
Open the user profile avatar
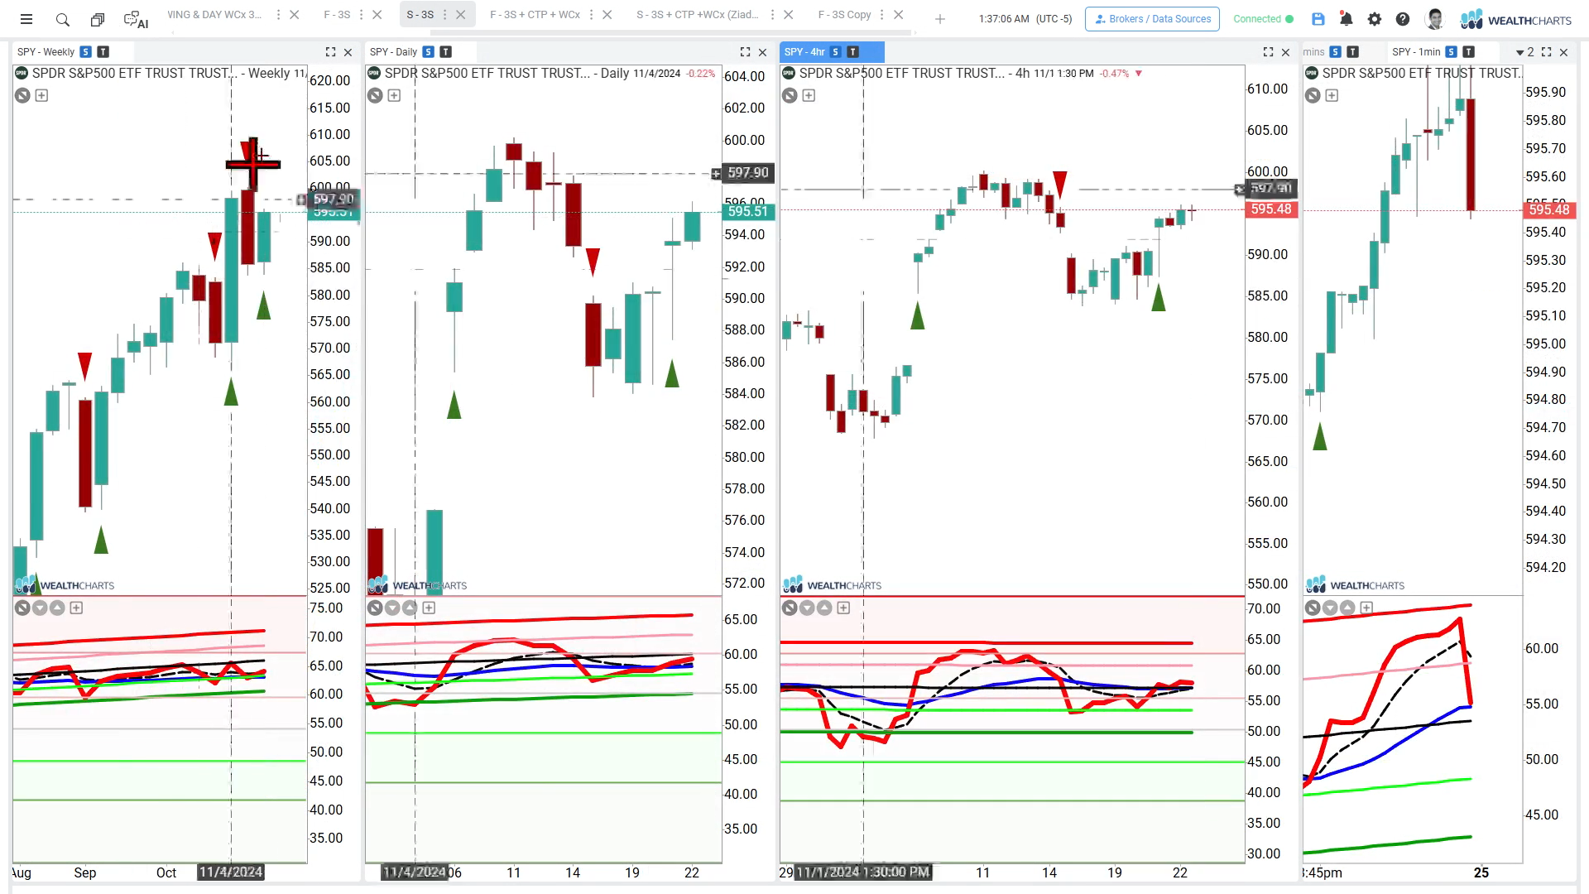click(1435, 19)
